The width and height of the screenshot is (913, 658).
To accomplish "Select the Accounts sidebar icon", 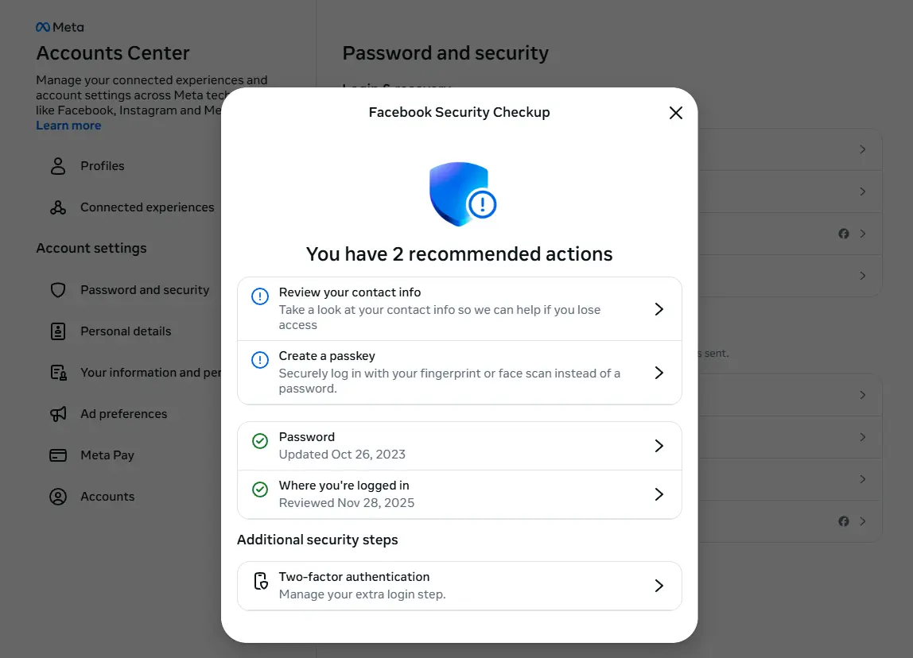I will click(58, 497).
